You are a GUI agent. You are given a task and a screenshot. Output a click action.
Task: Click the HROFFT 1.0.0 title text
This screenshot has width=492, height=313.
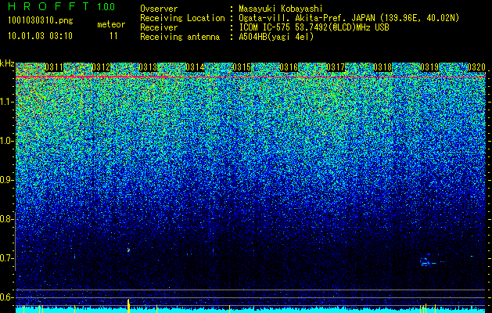[62, 6]
